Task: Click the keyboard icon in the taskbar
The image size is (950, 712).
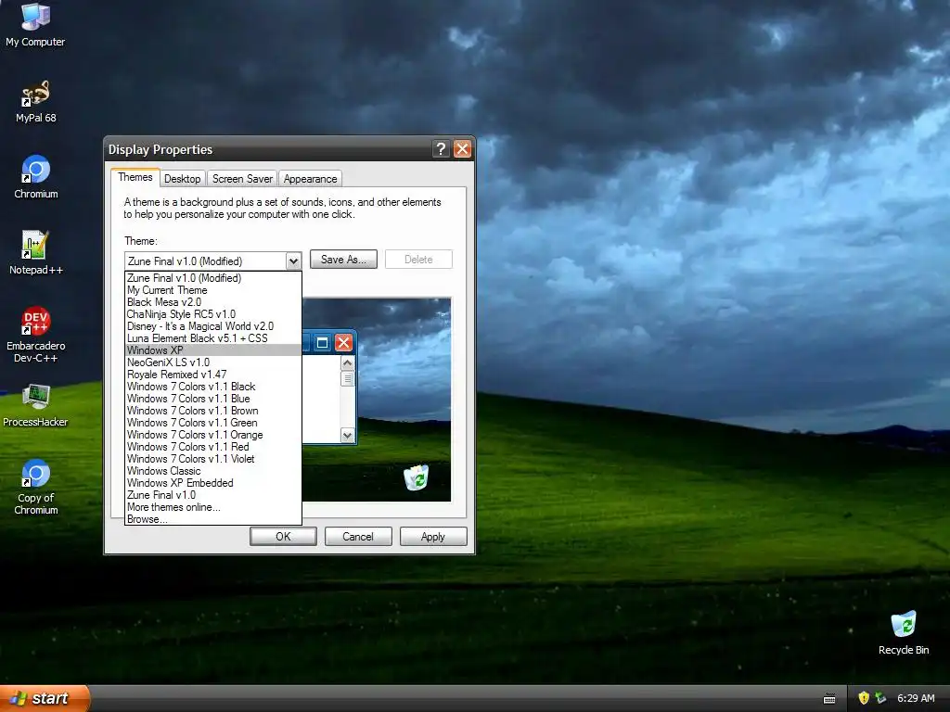Action: pos(829,699)
